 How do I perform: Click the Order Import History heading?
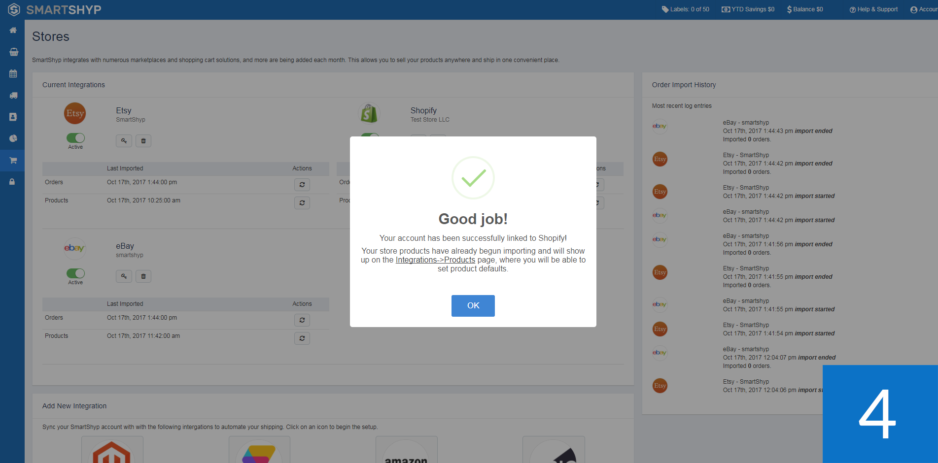pyautogui.click(x=684, y=85)
